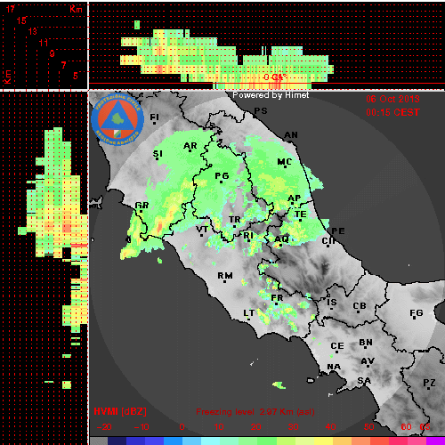Viewport: 445px width, 445px height.
Task: Click the TE city label on map
Action: tap(301, 214)
